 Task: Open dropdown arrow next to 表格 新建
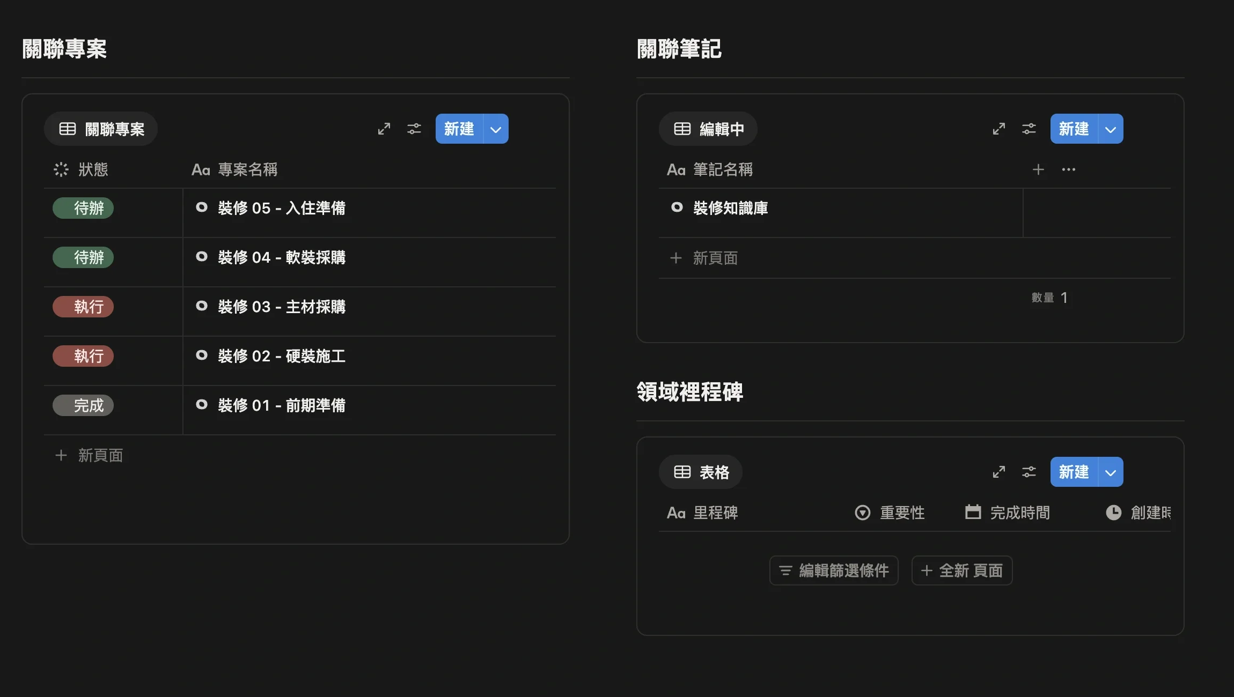1111,472
